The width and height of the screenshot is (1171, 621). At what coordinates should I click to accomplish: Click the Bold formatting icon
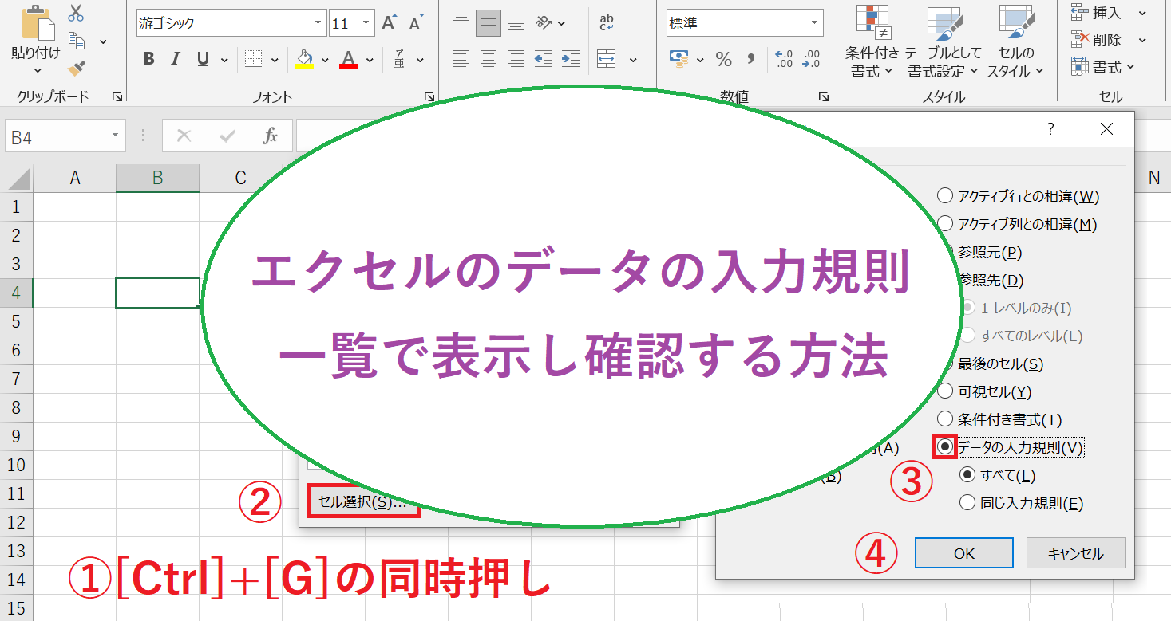[148, 59]
